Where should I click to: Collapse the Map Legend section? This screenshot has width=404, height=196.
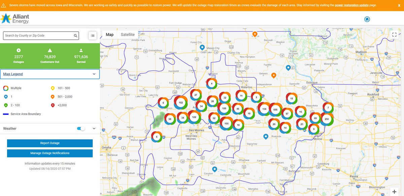point(94,74)
